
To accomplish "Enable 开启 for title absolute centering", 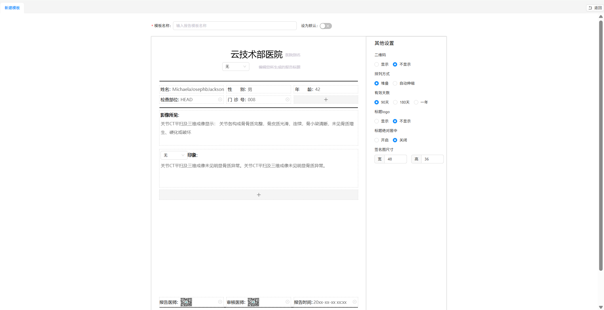I will tap(377, 140).
